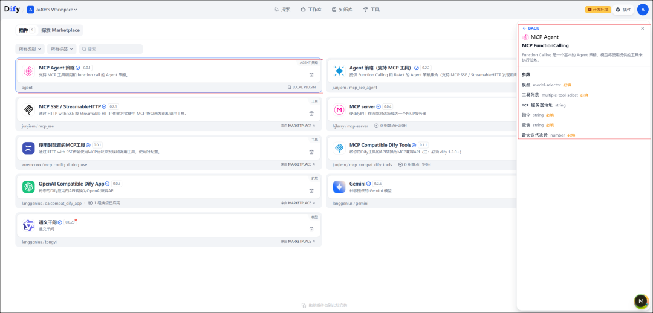This screenshot has height=313, width=653.
Task: Click the MCP Agent 策略 title
Action: coord(57,68)
